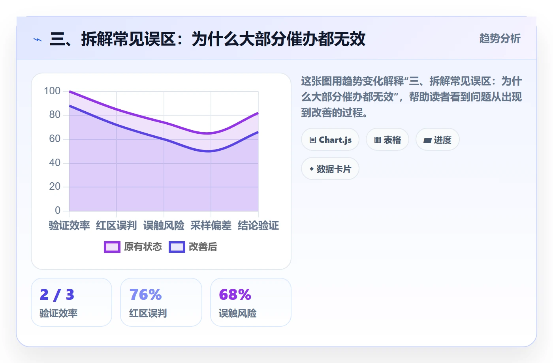
Task: Click the square icon inside the Chart.js chip
Action: click(313, 140)
